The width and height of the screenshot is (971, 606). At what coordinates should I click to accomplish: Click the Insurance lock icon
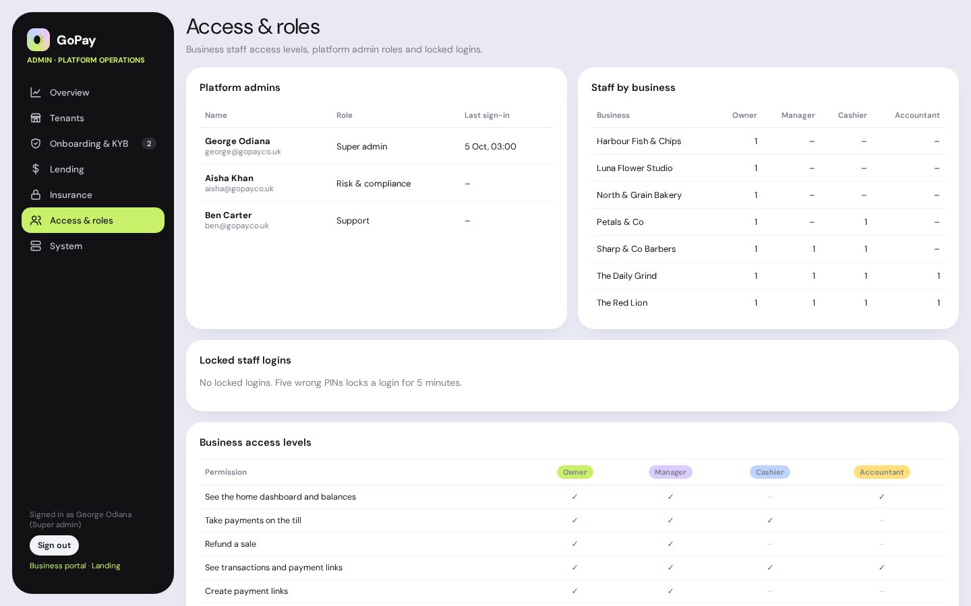[x=36, y=195]
